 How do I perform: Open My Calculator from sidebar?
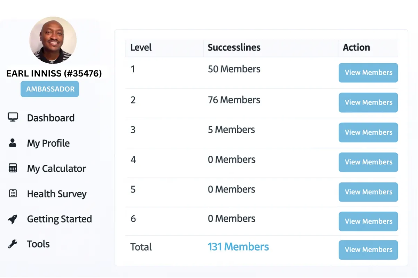[56, 169]
